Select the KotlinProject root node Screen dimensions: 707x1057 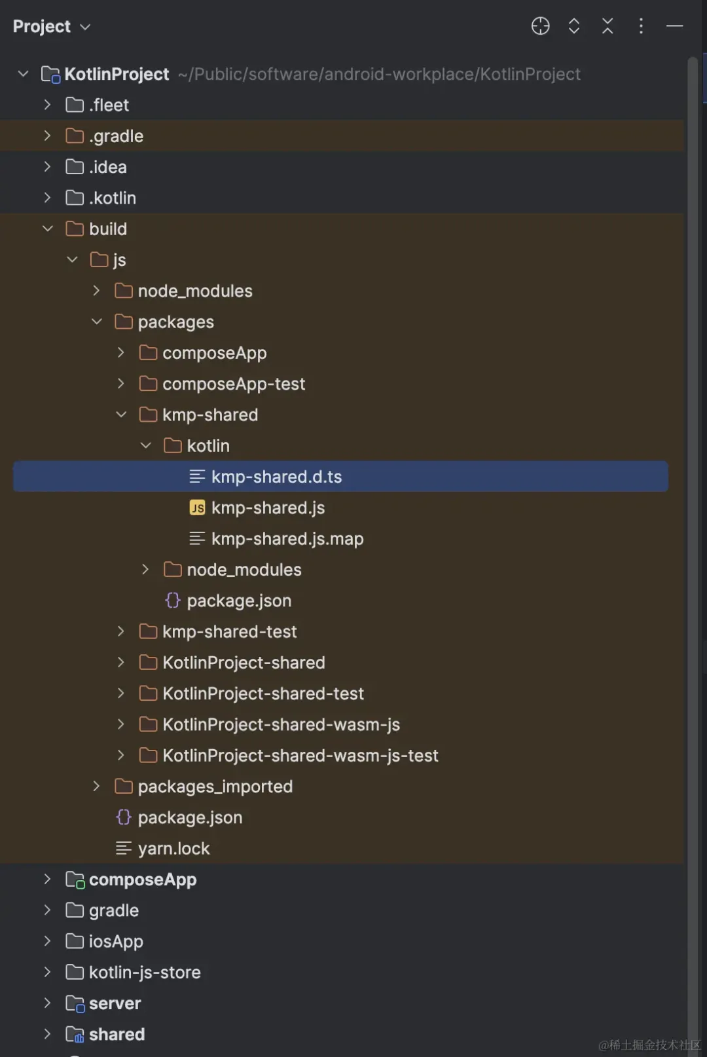117,74
